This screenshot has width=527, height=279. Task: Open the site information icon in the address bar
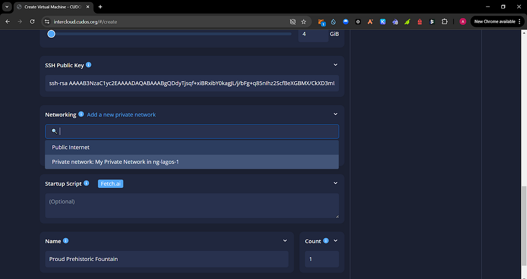click(47, 22)
